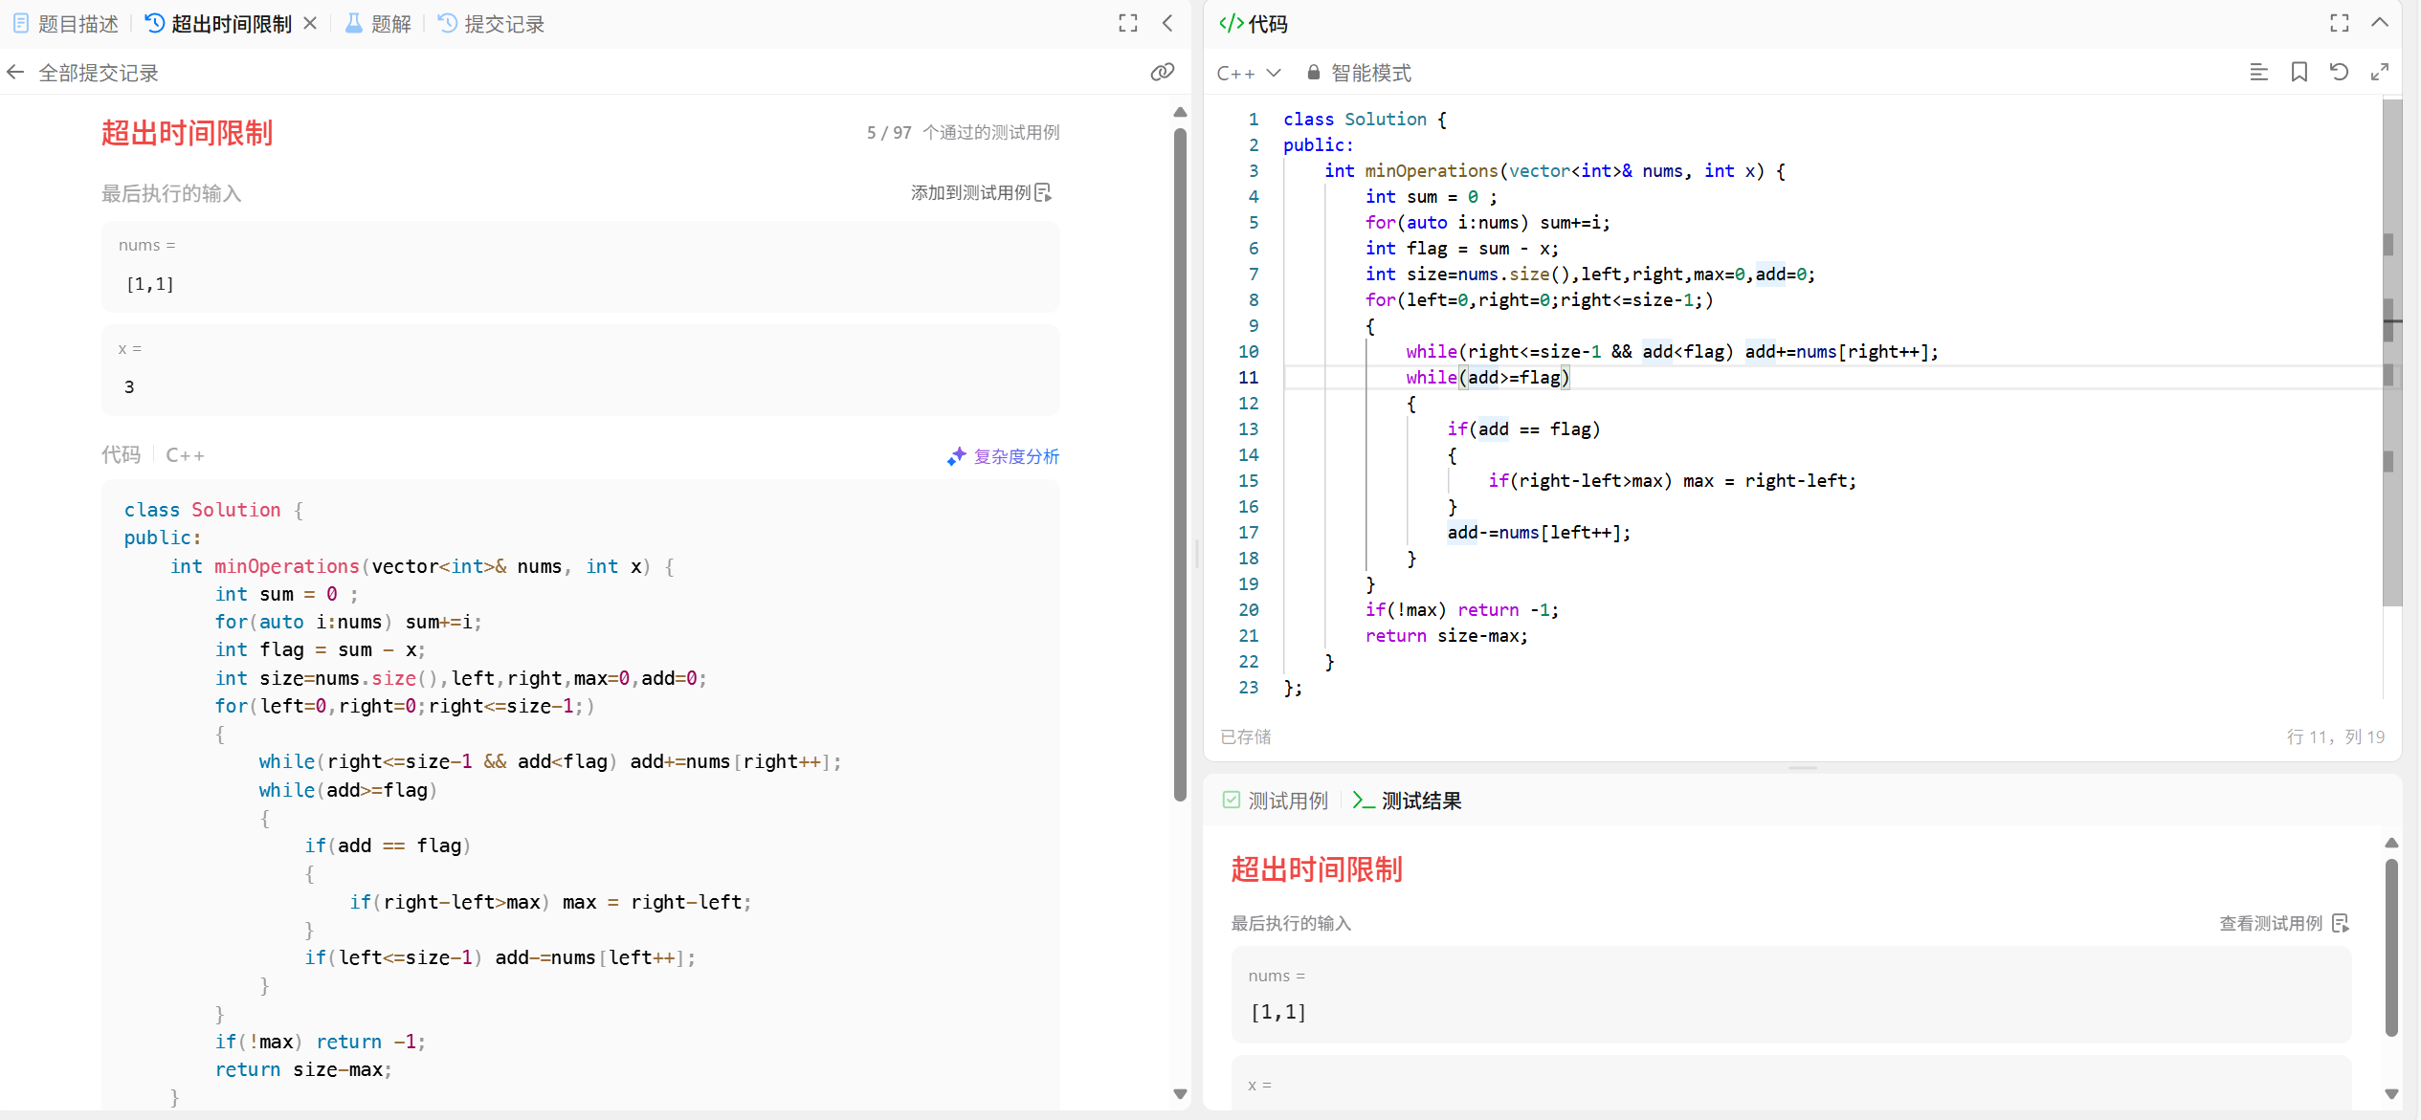The width and height of the screenshot is (2421, 1120).
Task: Click the copy link icon for the submission
Action: (x=1162, y=72)
